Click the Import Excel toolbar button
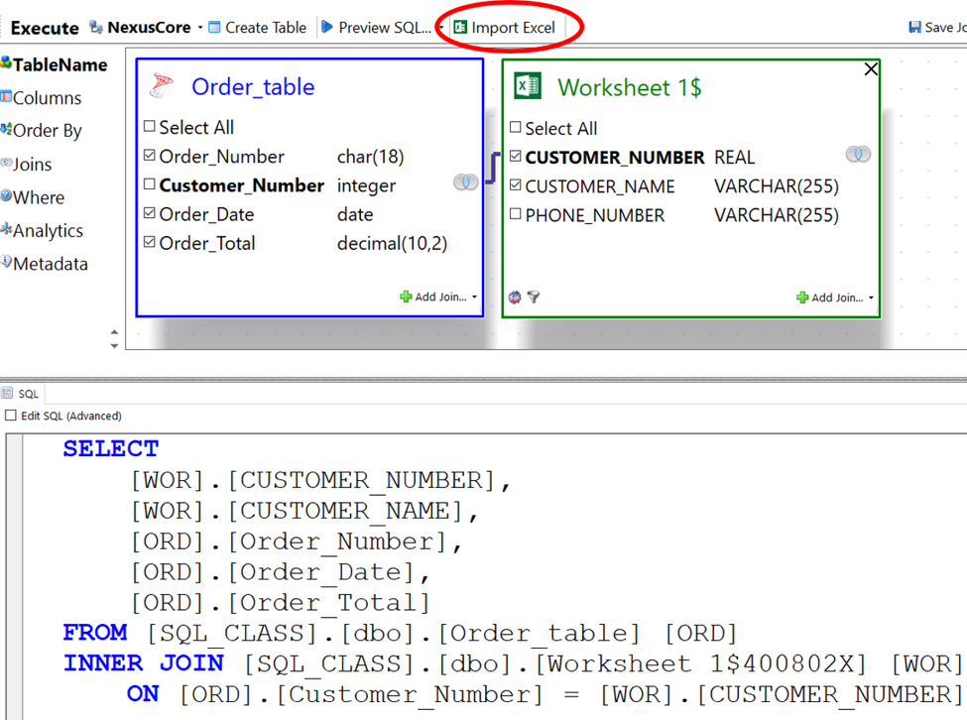Viewport: 967px width, 720px height. click(x=504, y=28)
